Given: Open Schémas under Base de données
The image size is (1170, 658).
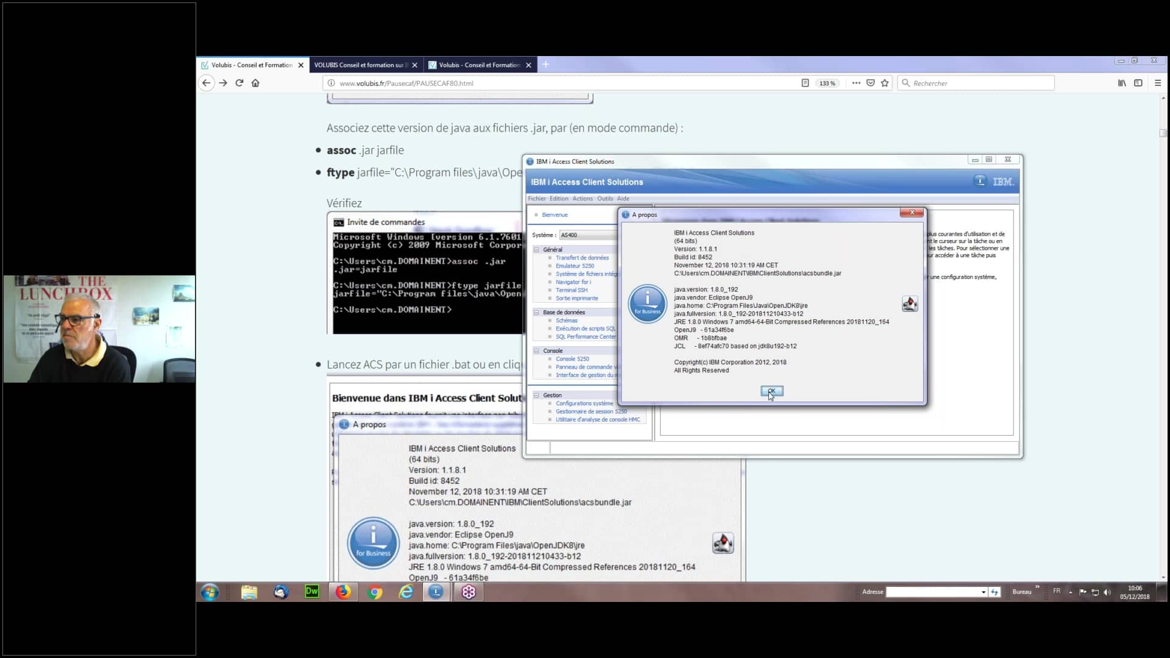Looking at the screenshot, I should [566, 320].
